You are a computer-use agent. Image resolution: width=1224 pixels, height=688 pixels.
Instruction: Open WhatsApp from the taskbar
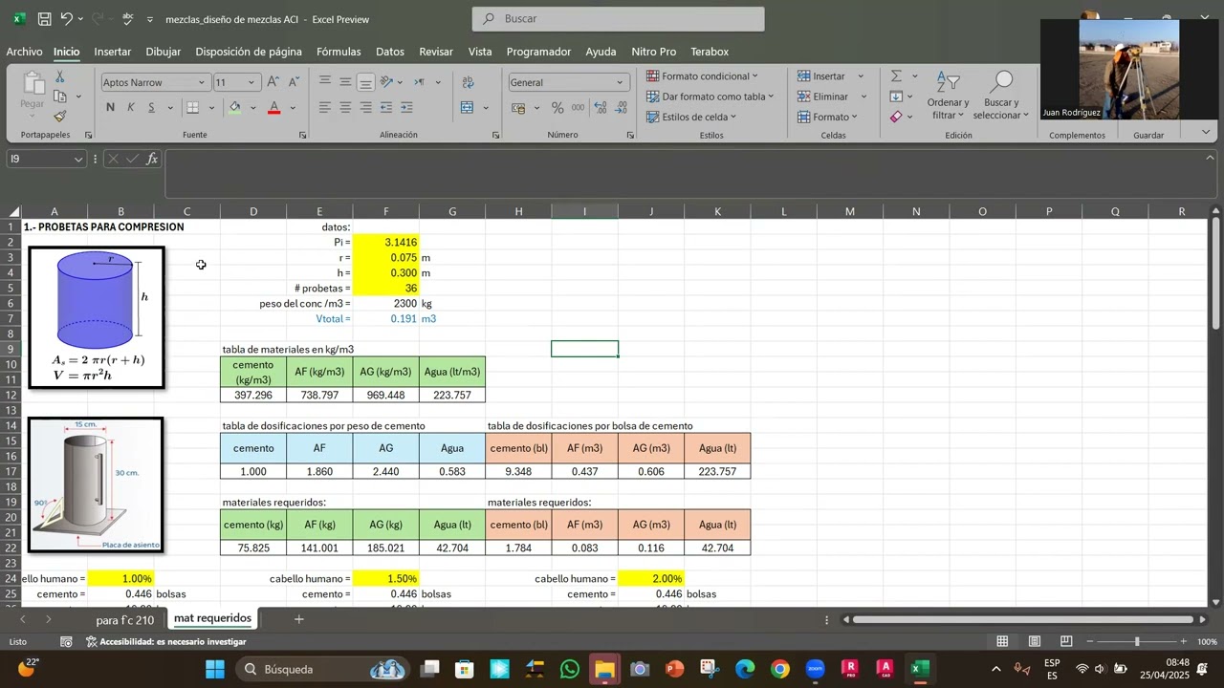(x=570, y=669)
